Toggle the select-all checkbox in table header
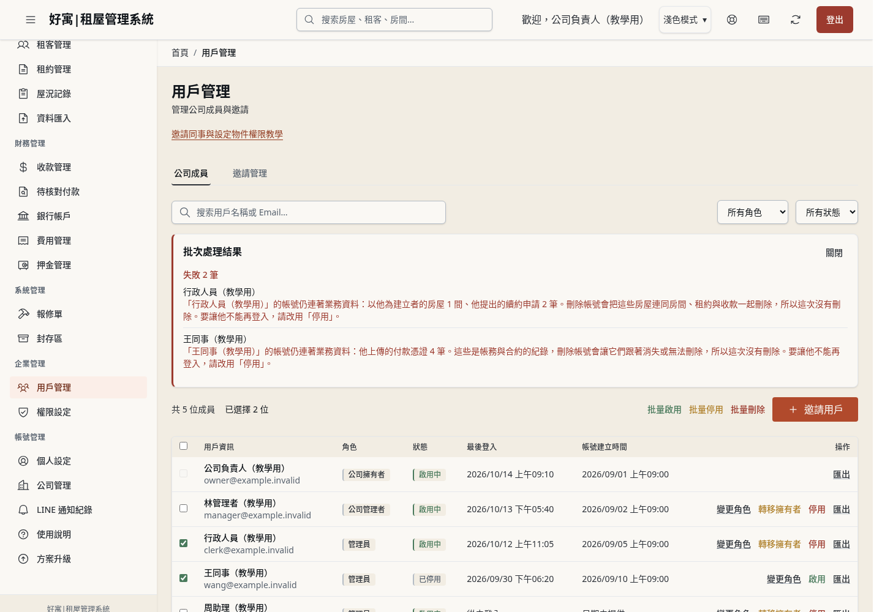882x612 pixels. click(x=183, y=446)
